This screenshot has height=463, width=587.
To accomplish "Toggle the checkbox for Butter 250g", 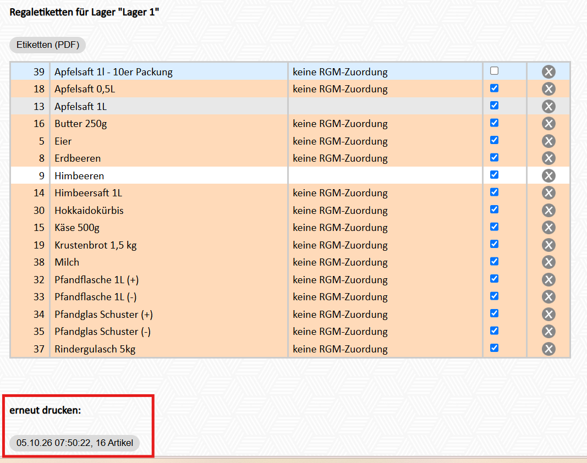I will click(494, 123).
